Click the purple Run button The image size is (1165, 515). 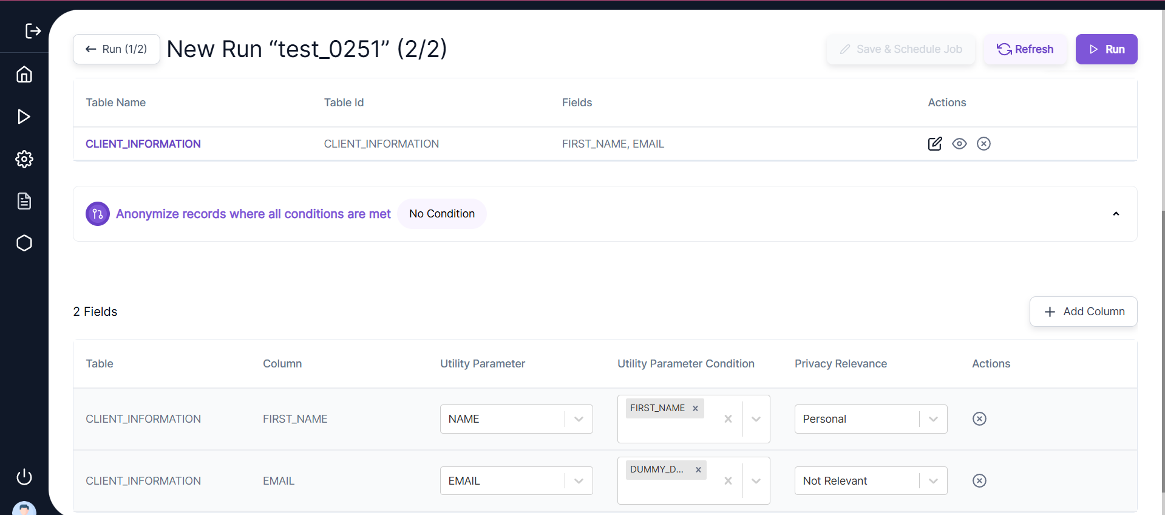(1106, 49)
